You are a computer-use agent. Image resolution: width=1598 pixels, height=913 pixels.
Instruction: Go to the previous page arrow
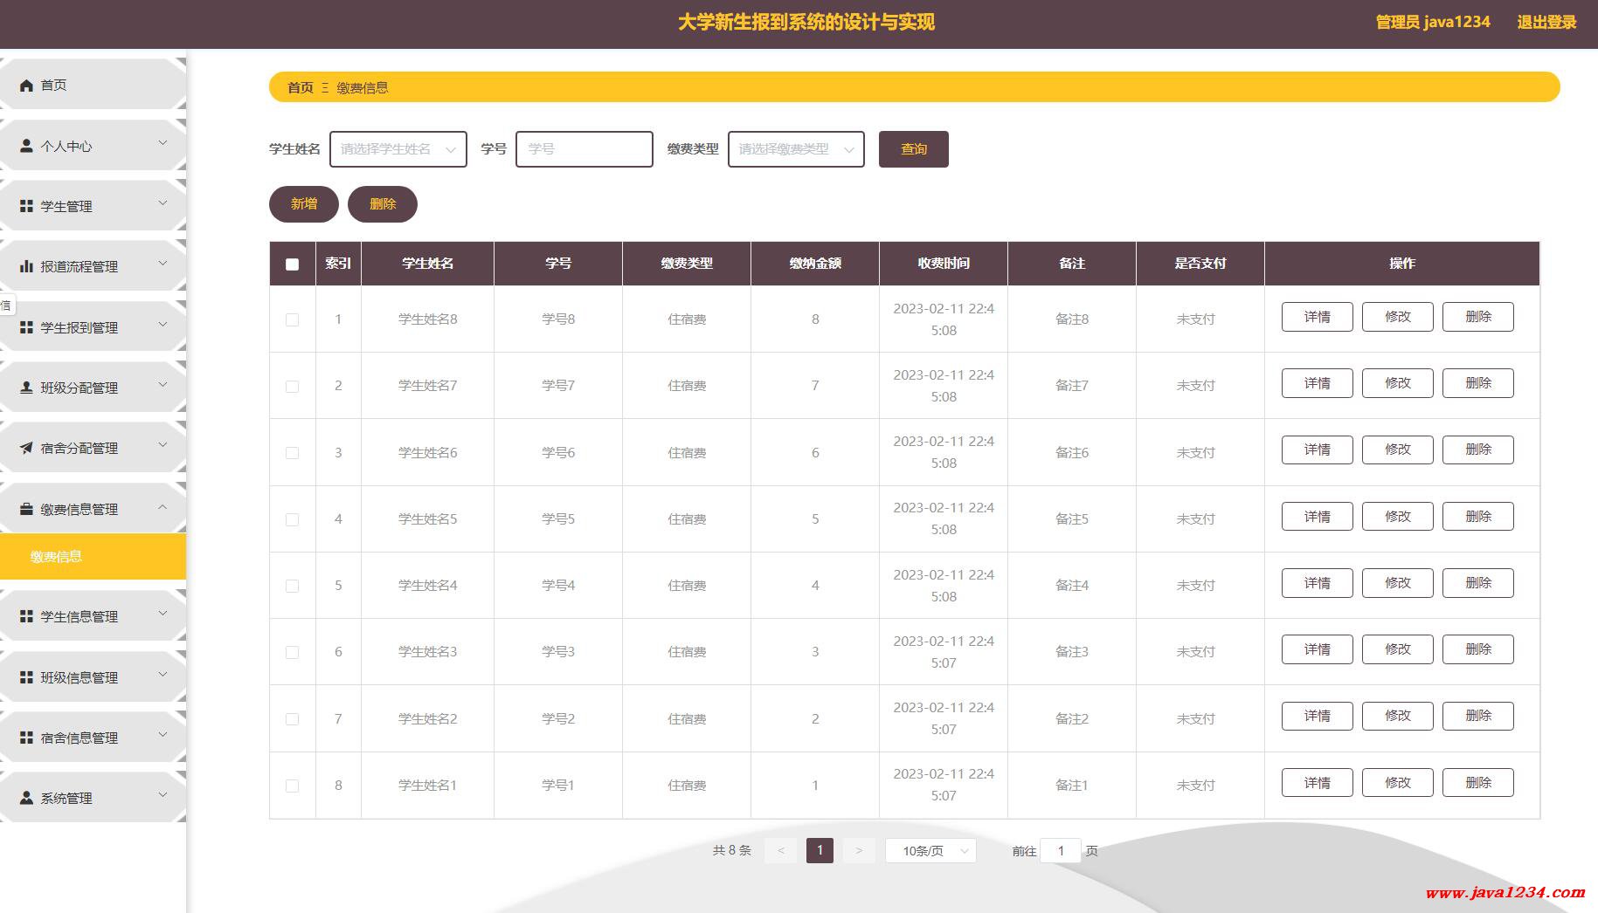(780, 850)
